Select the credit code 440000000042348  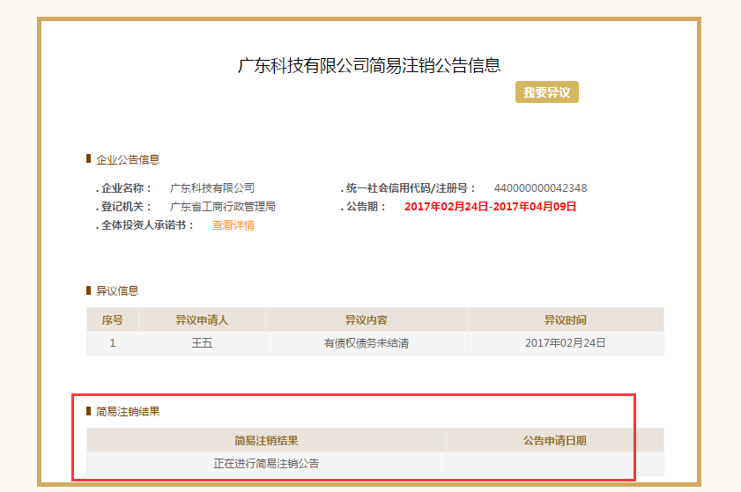point(540,188)
